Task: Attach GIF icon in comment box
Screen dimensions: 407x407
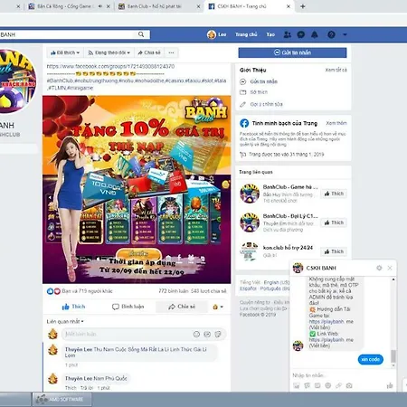Action: pos(207,334)
